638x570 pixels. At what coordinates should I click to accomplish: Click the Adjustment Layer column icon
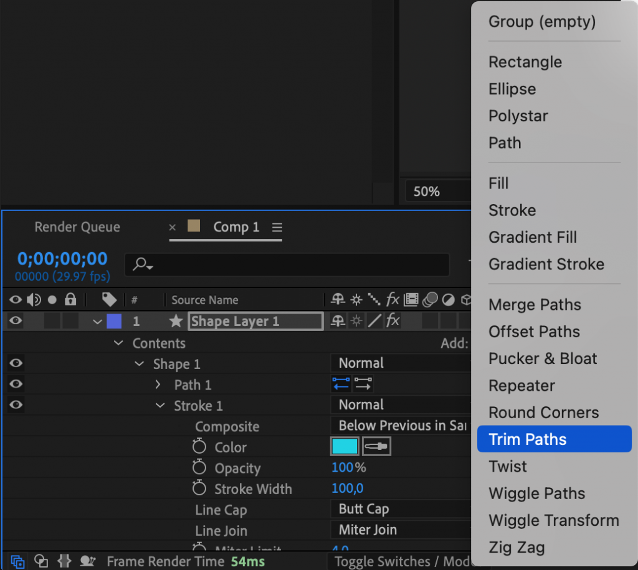tap(449, 300)
